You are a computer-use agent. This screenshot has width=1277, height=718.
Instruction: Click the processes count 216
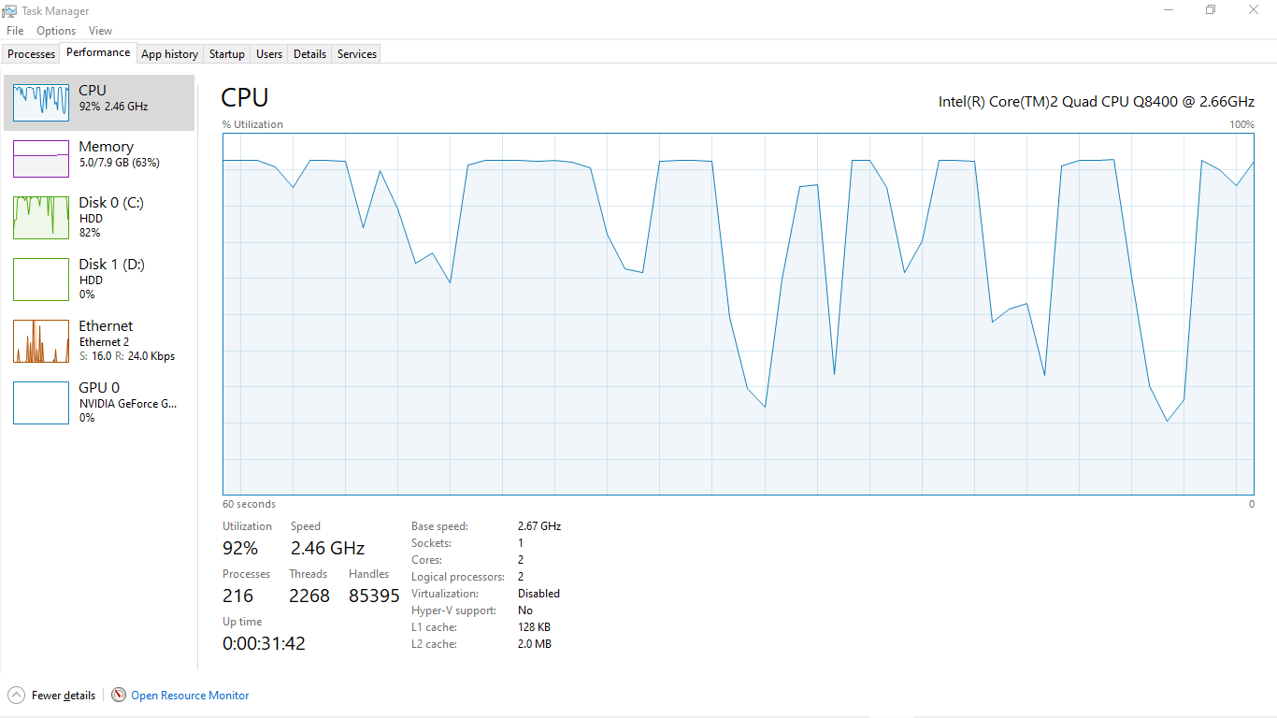point(238,596)
